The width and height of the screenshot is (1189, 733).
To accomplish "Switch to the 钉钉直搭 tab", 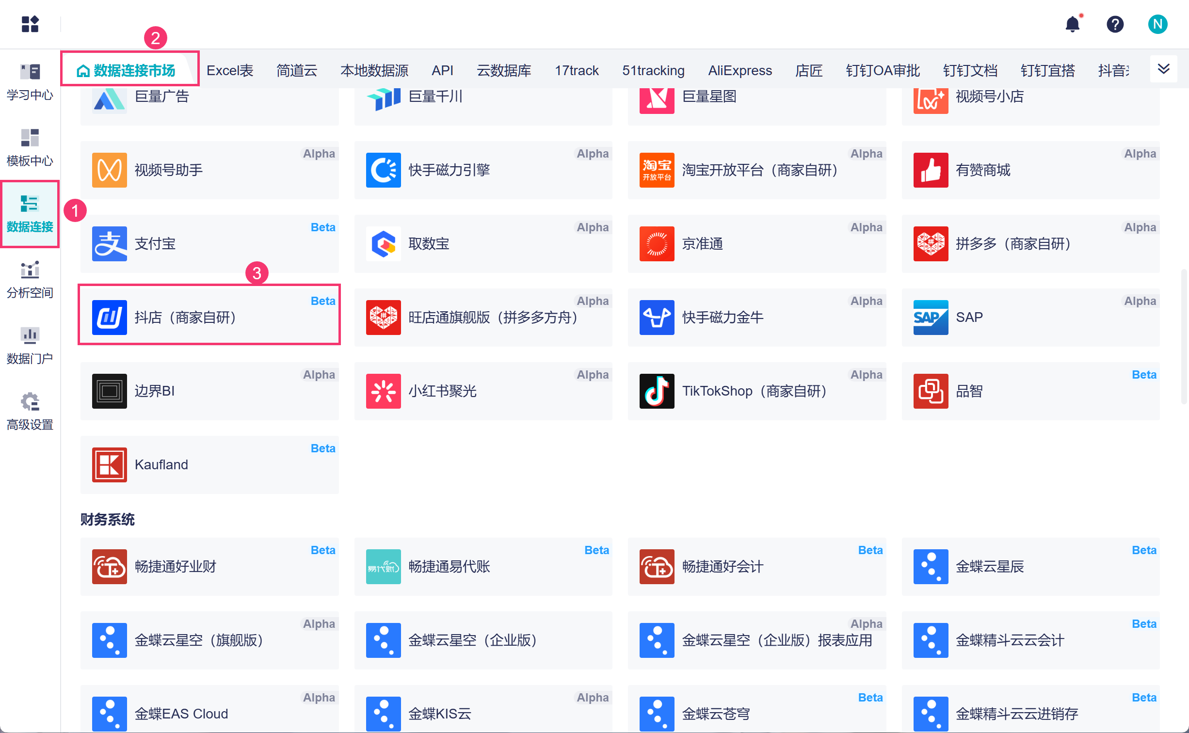I will (x=1047, y=71).
